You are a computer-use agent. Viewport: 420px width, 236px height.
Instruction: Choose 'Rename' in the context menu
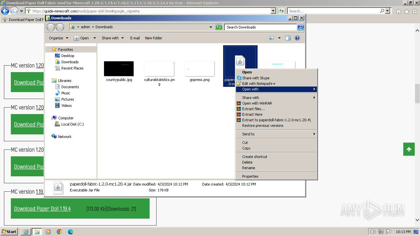276,168
